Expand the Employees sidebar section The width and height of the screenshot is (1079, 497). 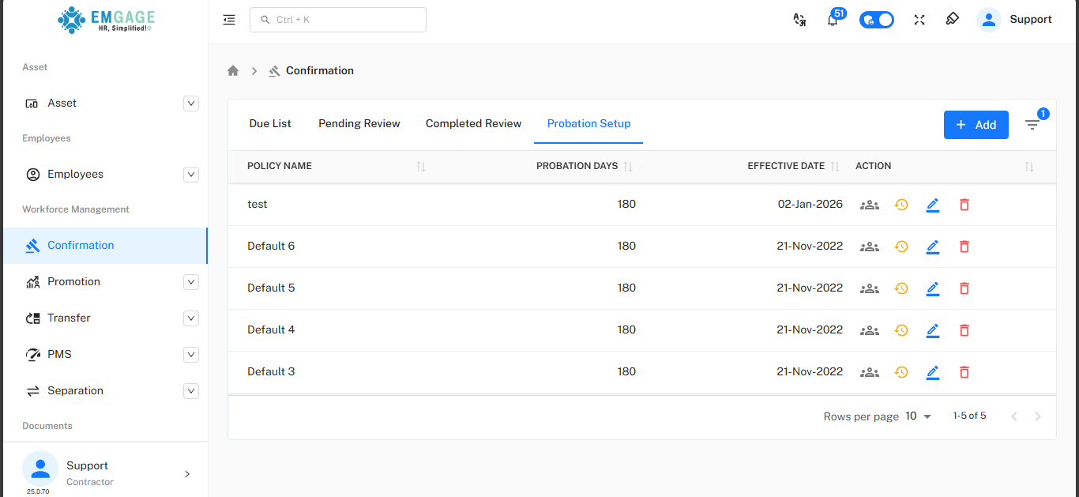191,174
